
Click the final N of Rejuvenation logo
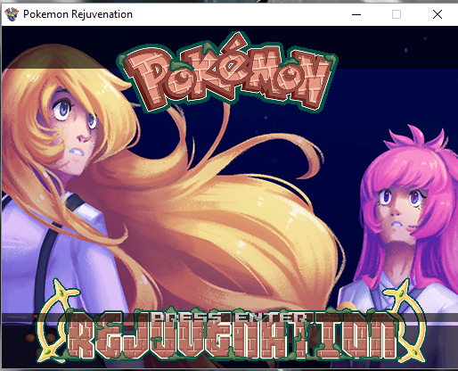click(382, 337)
